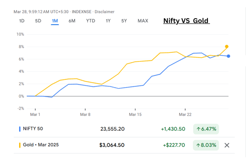Choose the 1Y time range tab
The height and width of the screenshot is (166, 249).
(108, 21)
